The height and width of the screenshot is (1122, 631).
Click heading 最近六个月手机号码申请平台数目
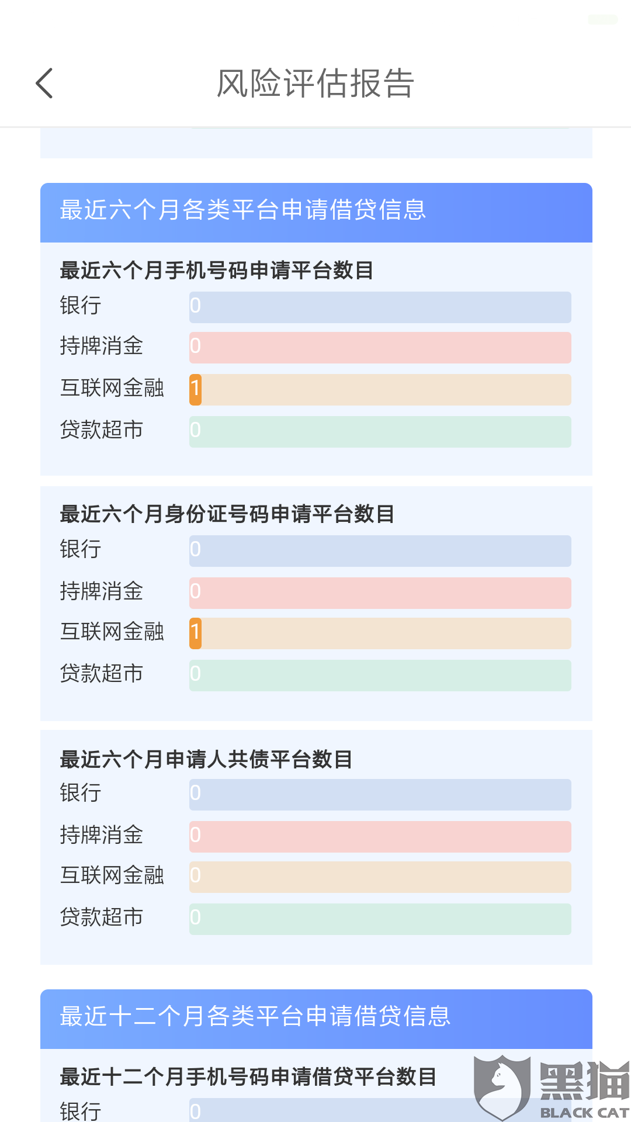coord(216,271)
